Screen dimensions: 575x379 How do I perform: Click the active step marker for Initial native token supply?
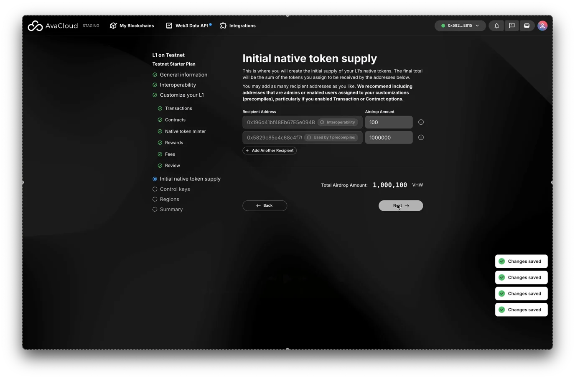[x=155, y=179]
